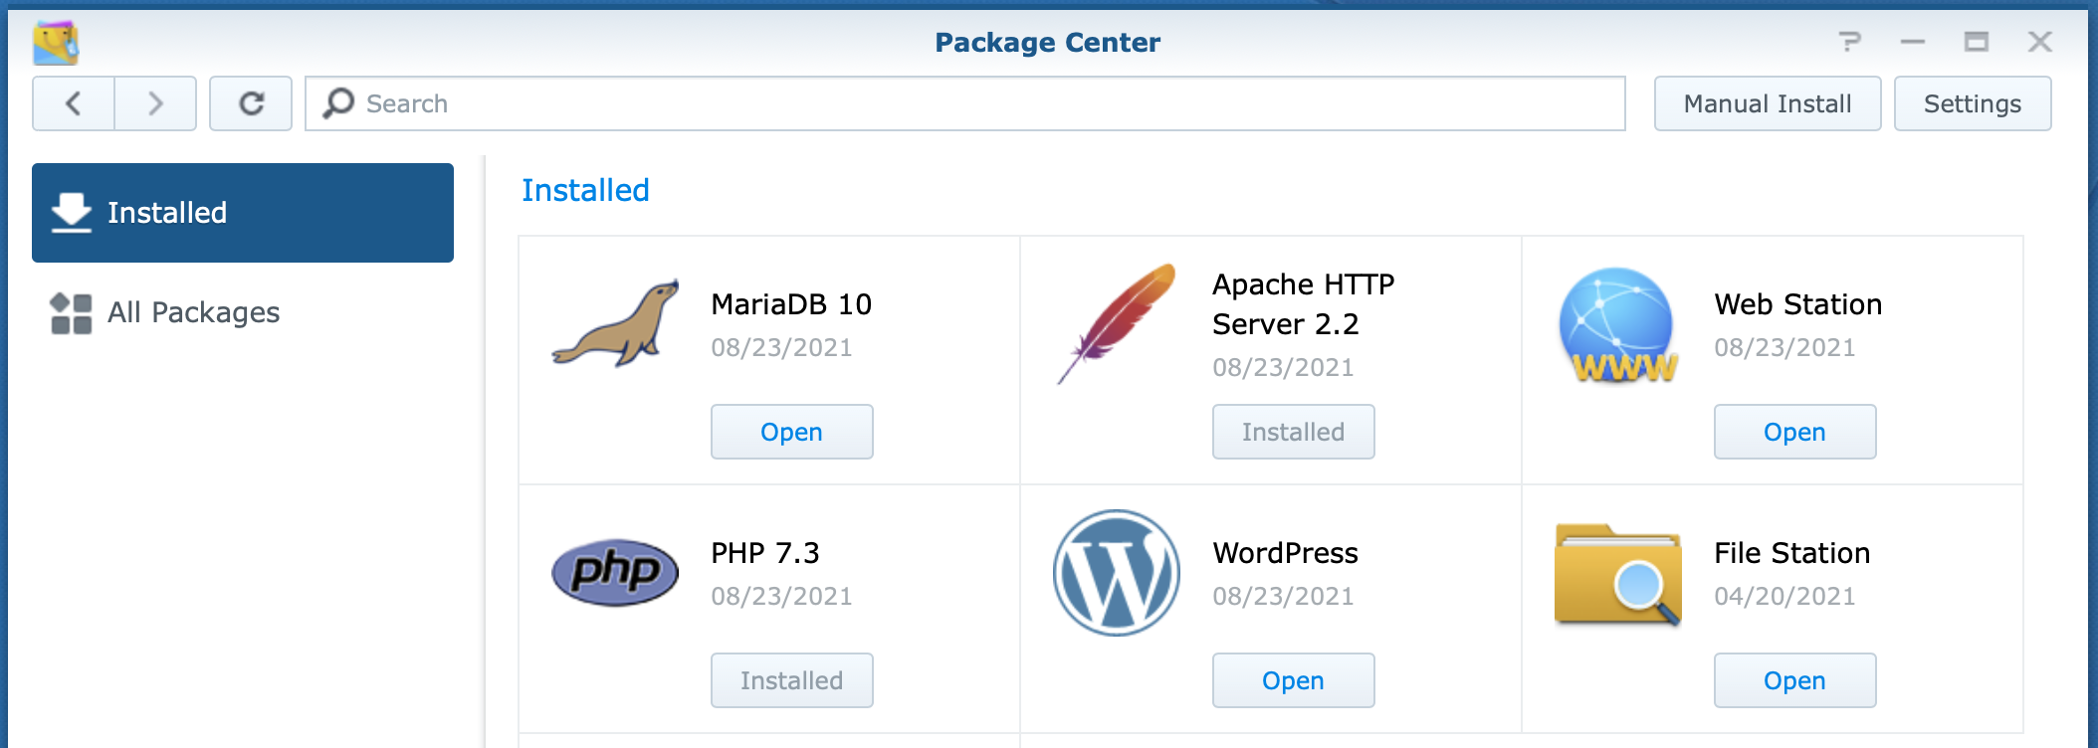Click Installed button under PHP 7.3
This screenshot has width=2098, height=748.
pos(792,680)
